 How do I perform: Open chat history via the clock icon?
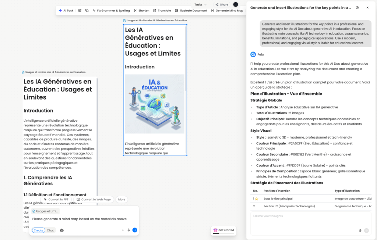point(357,8)
